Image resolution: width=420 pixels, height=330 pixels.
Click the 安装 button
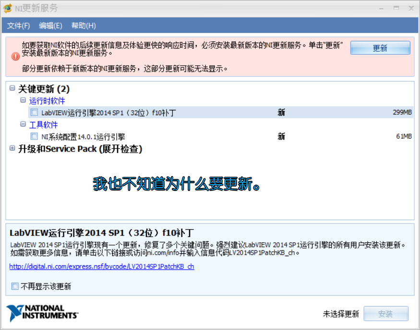[386, 313]
